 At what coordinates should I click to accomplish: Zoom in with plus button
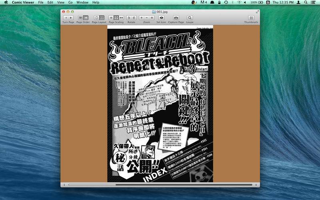tap(142, 18)
